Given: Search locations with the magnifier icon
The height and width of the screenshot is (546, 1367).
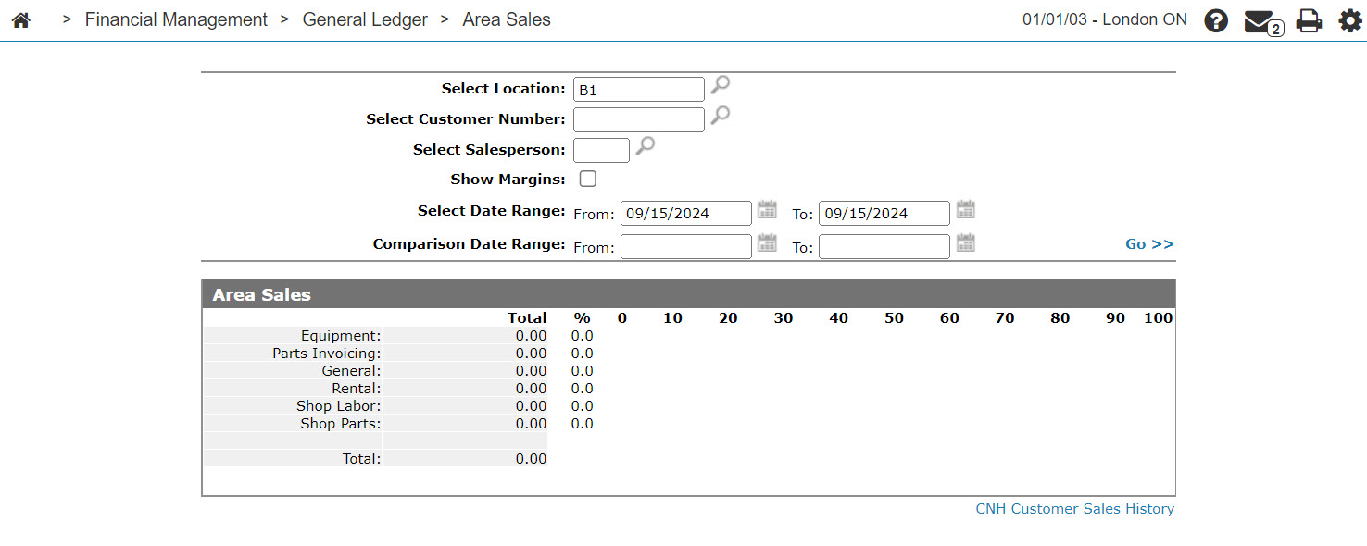Looking at the screenshot, I should click(720, 86).
